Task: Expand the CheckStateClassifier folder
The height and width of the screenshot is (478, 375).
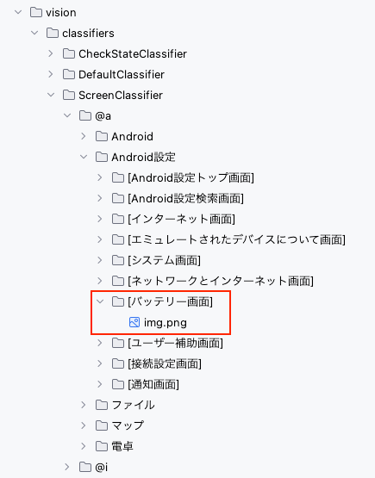Action: point(51,53)
